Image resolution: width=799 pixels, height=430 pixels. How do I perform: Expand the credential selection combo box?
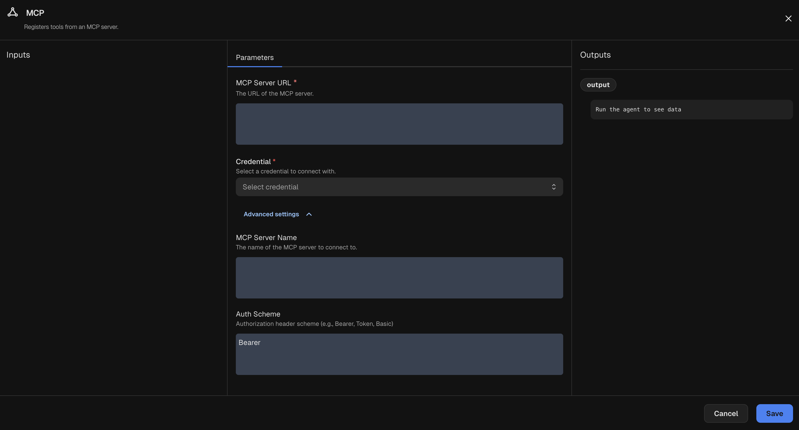[x=399, y=187]
